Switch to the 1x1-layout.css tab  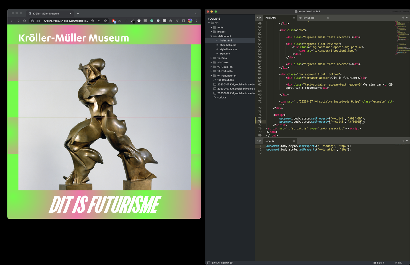pos(307,18)
